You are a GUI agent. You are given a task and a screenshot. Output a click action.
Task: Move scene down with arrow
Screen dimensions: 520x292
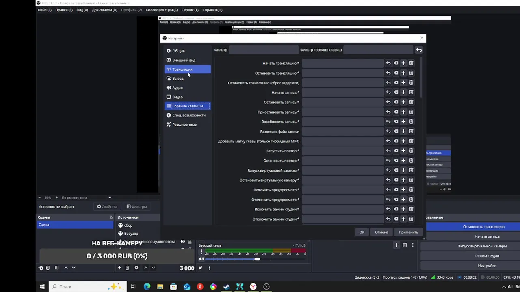[74, 268]
